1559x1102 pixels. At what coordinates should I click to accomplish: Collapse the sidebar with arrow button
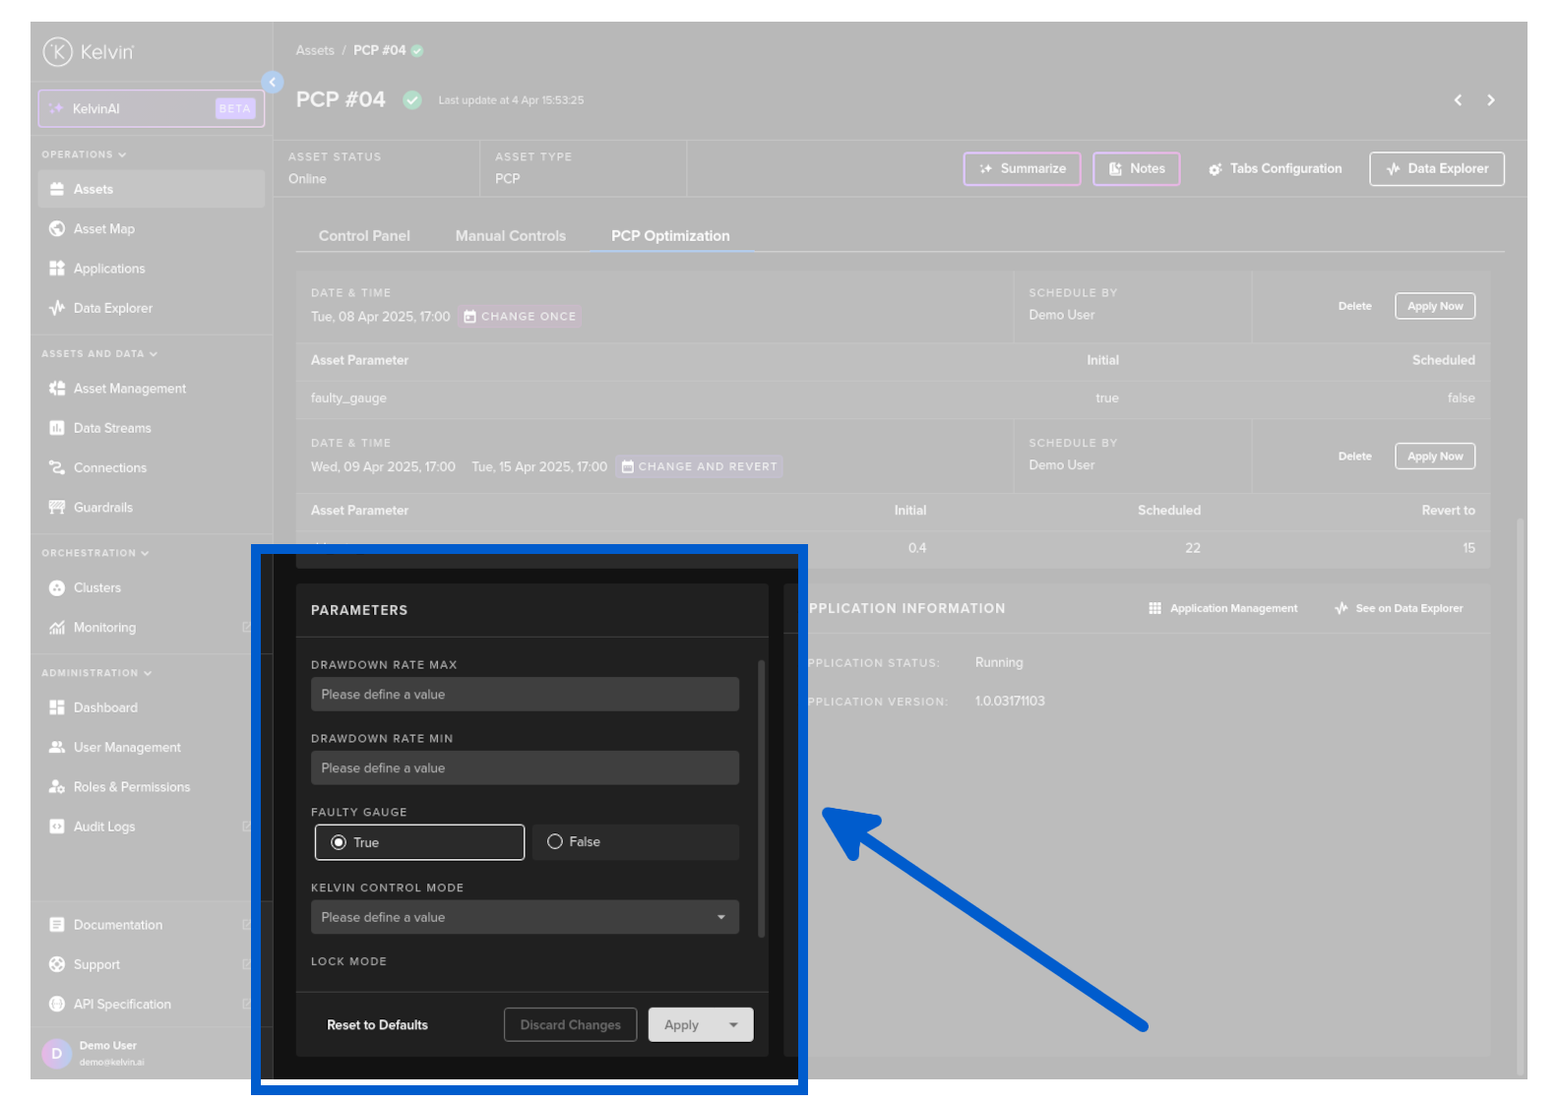pyautogui.click(x=273, y=82)
